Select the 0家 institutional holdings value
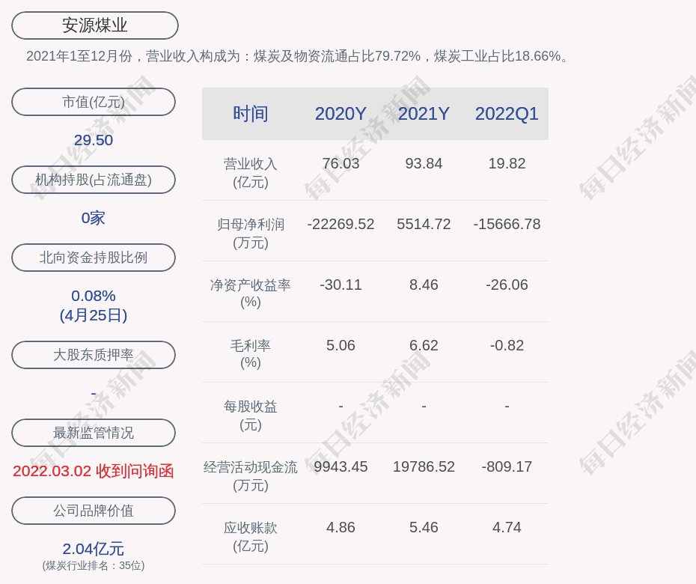The image size is (696, 584). coord(94,218)
